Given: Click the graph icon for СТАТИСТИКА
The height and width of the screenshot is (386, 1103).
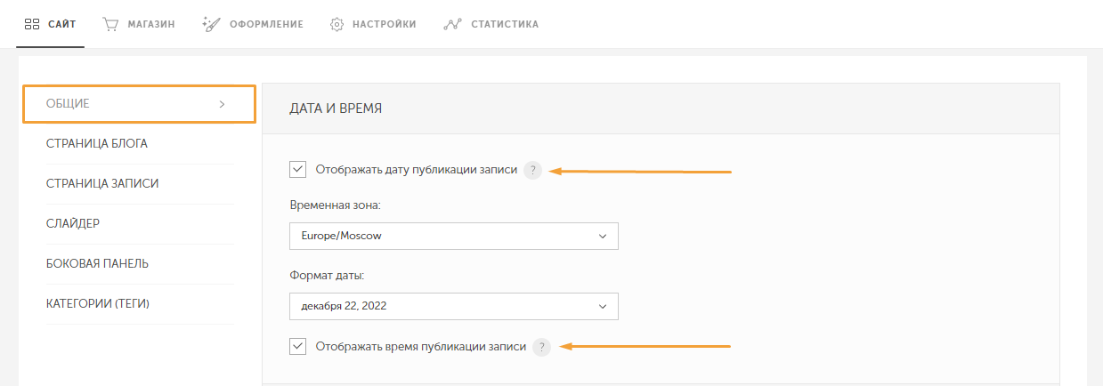Looking at the screenshot, I should tap(451, 24).
